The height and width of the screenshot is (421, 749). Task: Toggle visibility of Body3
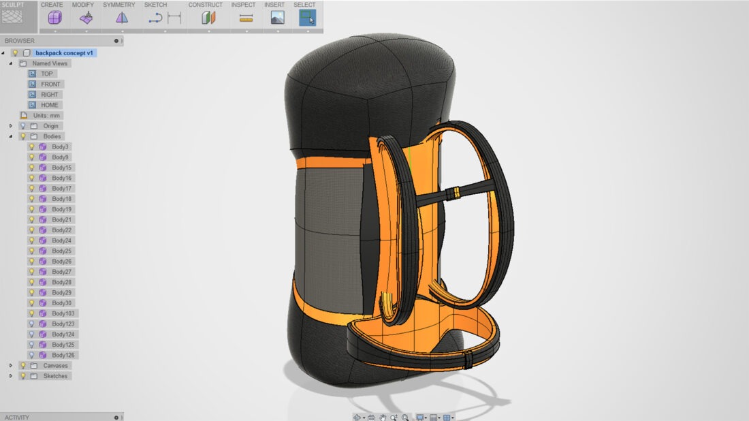coord(32,146)
